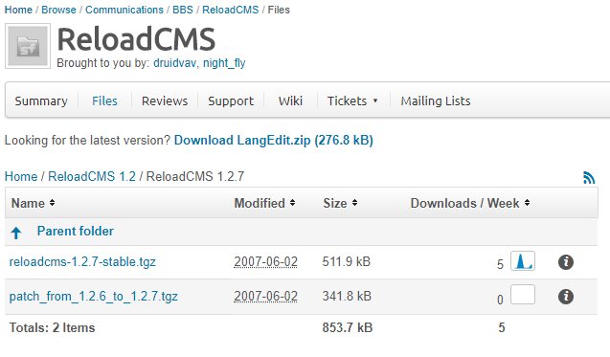
Task: Go to ReloadCMS 1.2 folder breadcrumb
Action: (x=92, y=176)
